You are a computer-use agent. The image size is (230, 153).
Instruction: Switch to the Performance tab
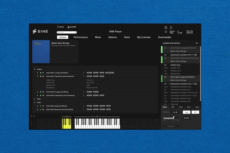pyautogui.click(x=80, y=37)
